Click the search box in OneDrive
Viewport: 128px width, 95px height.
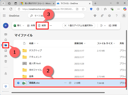56,16
